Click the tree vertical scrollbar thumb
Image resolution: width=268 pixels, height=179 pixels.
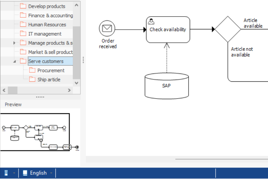point(76,53)
